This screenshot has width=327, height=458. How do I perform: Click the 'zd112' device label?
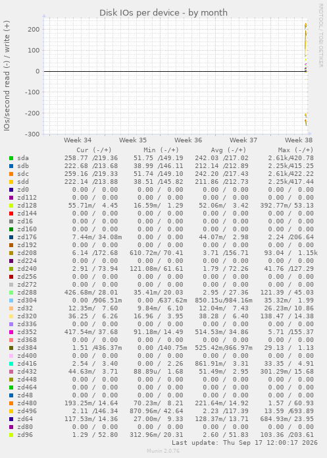coord(27,198)
